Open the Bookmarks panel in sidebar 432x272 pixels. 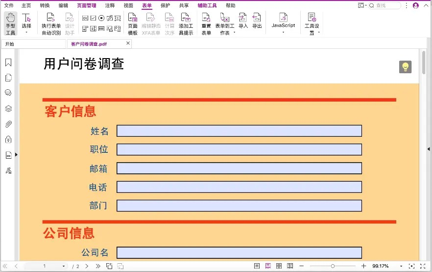click(x=8, y=63)
